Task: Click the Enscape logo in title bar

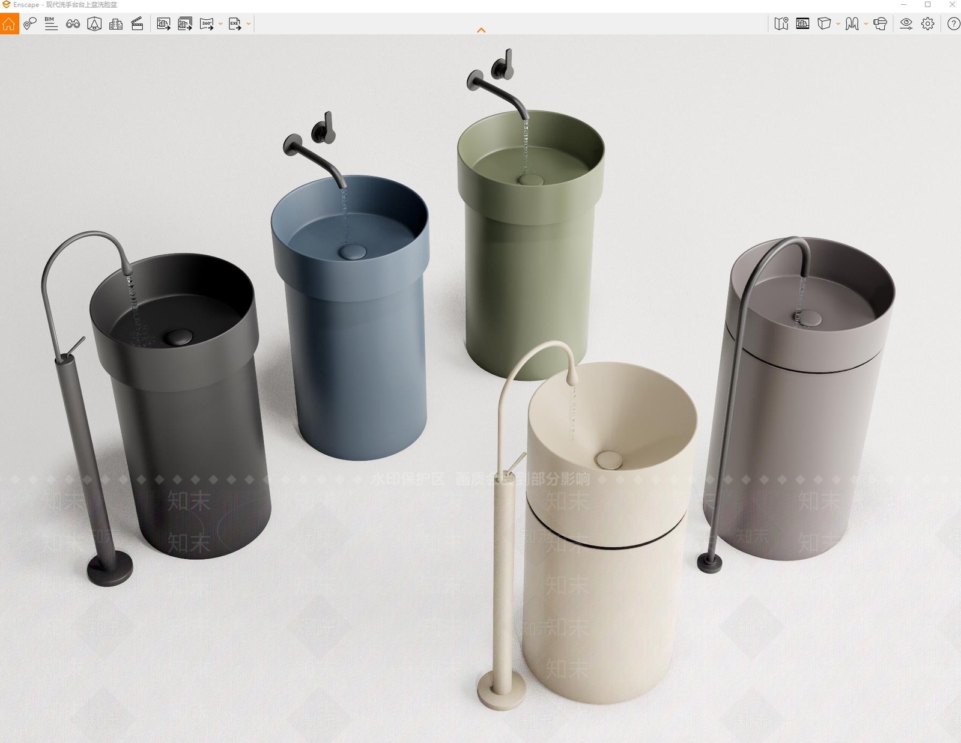Action: pos(6,5)
